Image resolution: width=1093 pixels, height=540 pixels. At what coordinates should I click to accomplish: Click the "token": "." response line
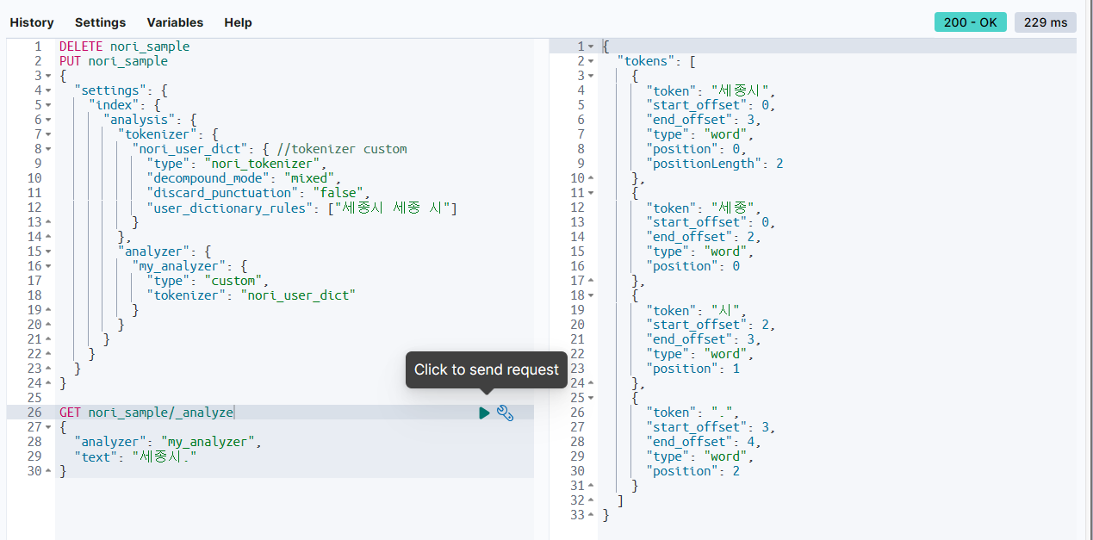[694, 413]
